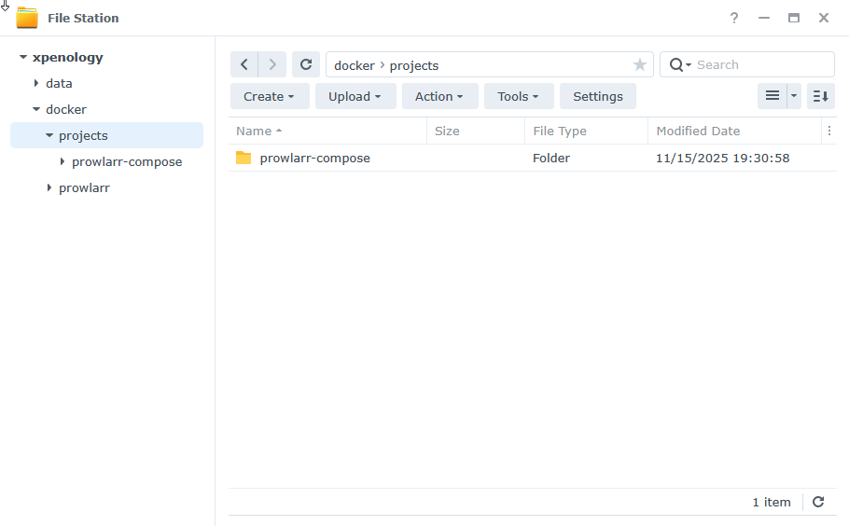The width and height of the screenshot is (849, 526).
Task: Click the refresh icon beside the item count
Action: [818, 502]
